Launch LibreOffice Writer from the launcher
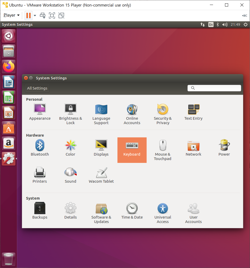The image size is (250, 268). click(9, 82)
